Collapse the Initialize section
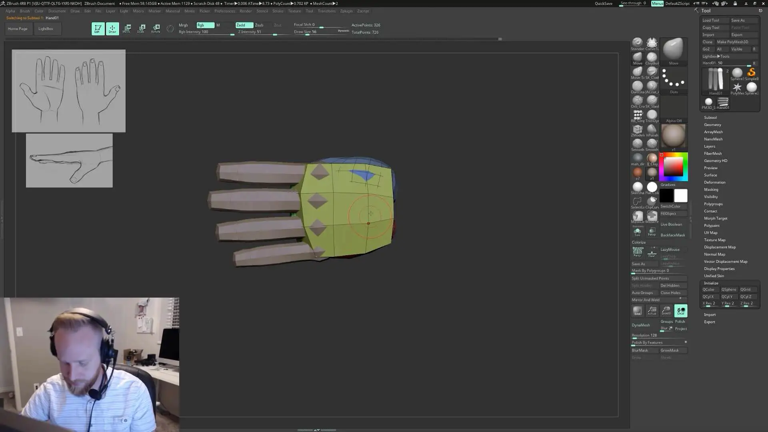The image size is (768, 432). [x=711, y=283]
